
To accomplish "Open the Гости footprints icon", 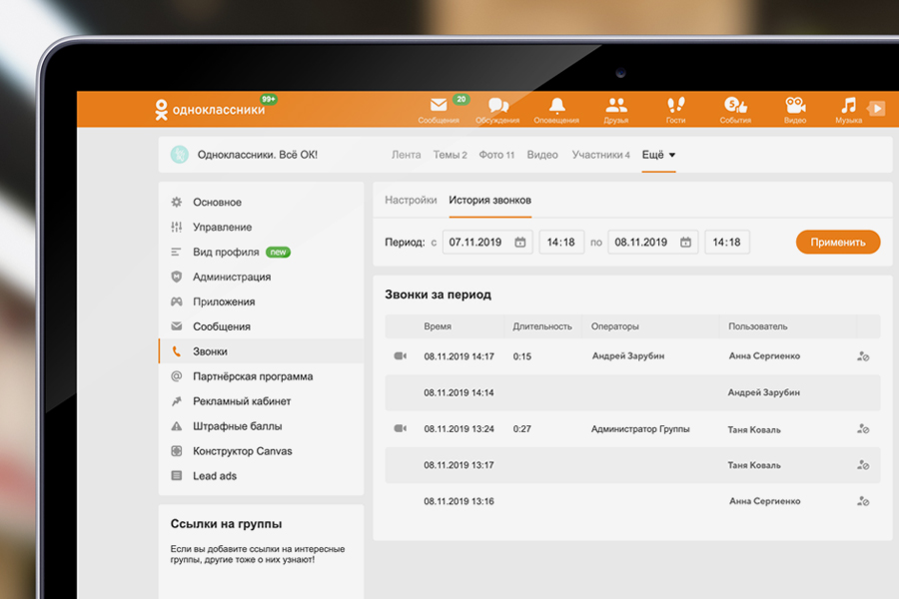I will (x=676, y=106).
